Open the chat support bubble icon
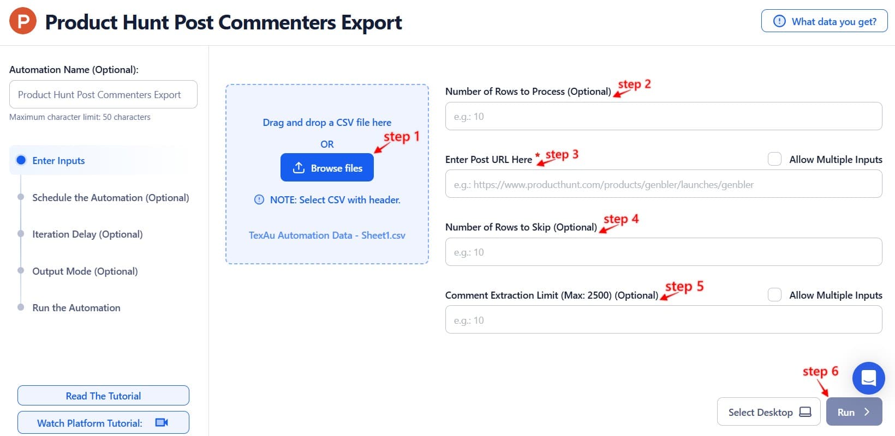 (868, 378)
